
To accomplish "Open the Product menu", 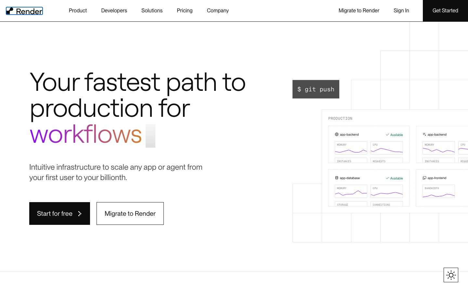I will (x=78, y=11).
